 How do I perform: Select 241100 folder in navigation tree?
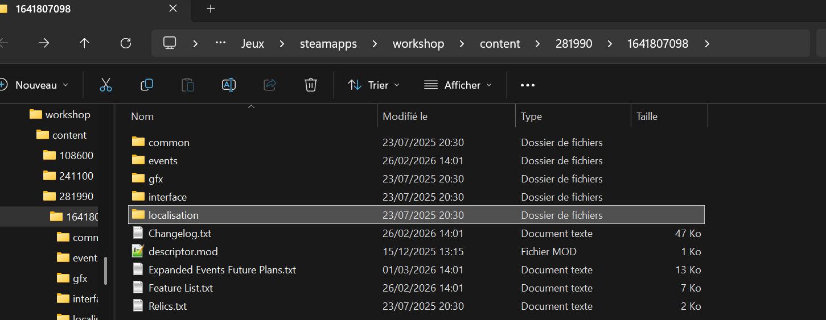coord(68,176)
